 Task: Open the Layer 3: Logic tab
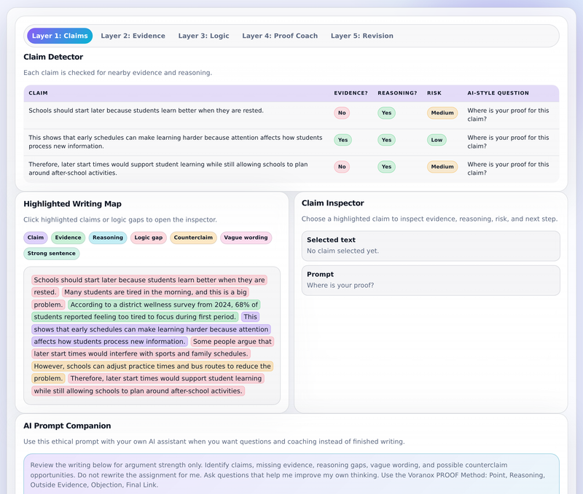pyautogui.click(x=203, y=36)
